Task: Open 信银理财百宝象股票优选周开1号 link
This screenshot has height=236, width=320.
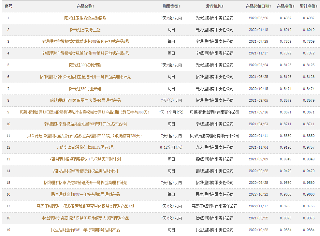Action: click(x=85, y=100)
